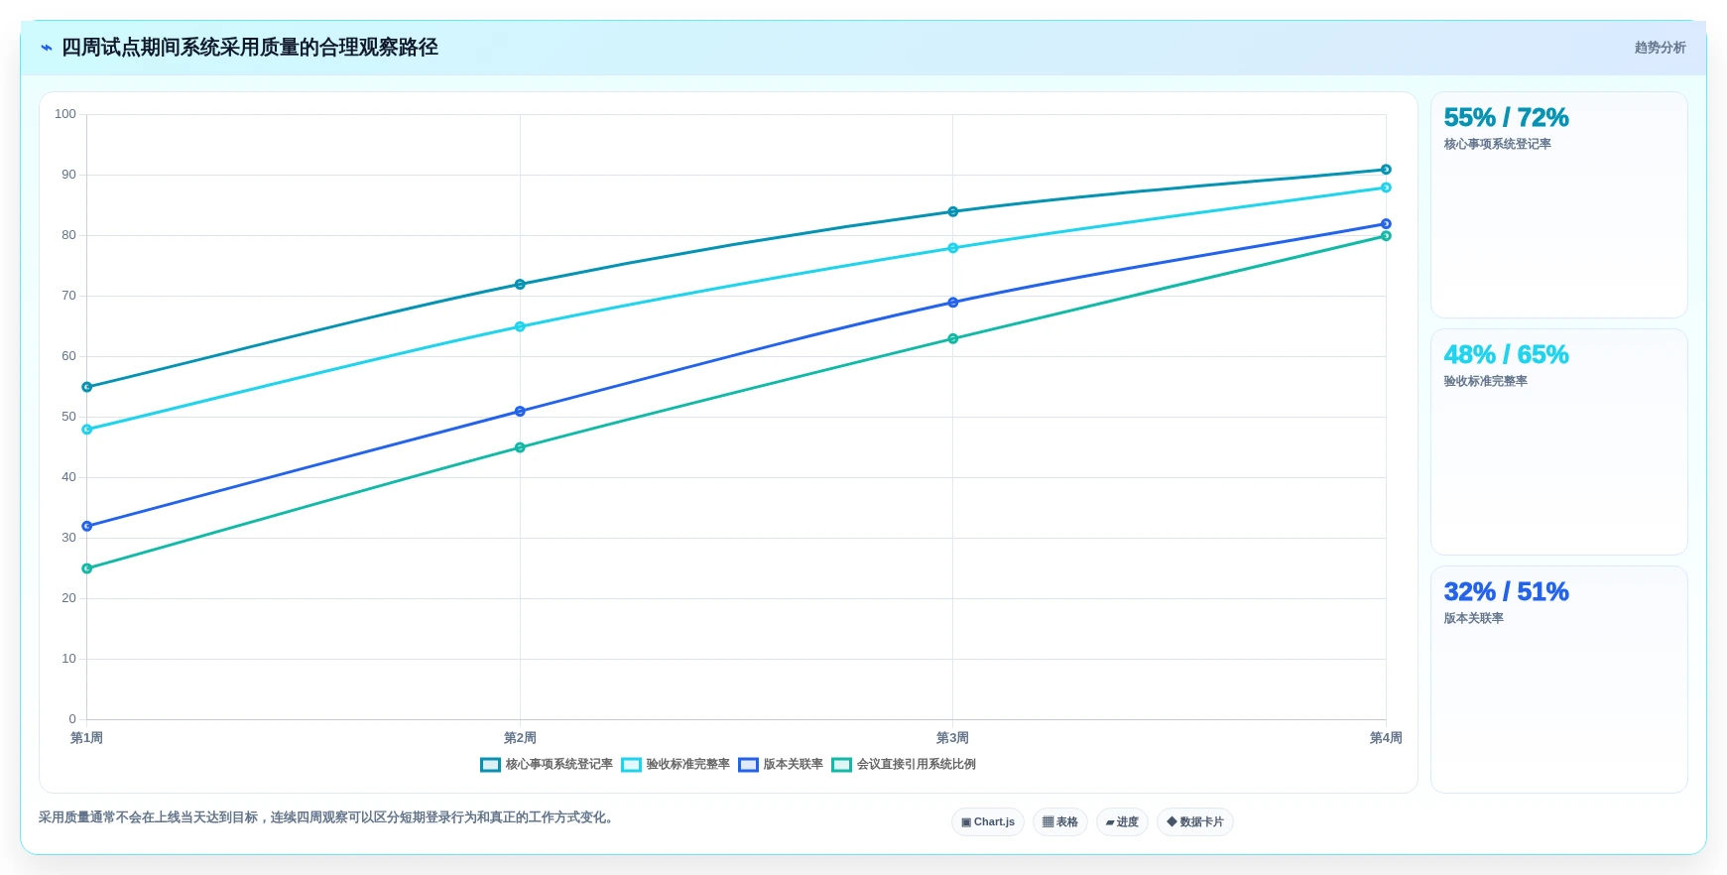1727x875 pixels.
Task: Click the 第4周 x-axis label
Action: click(1386, 738)
